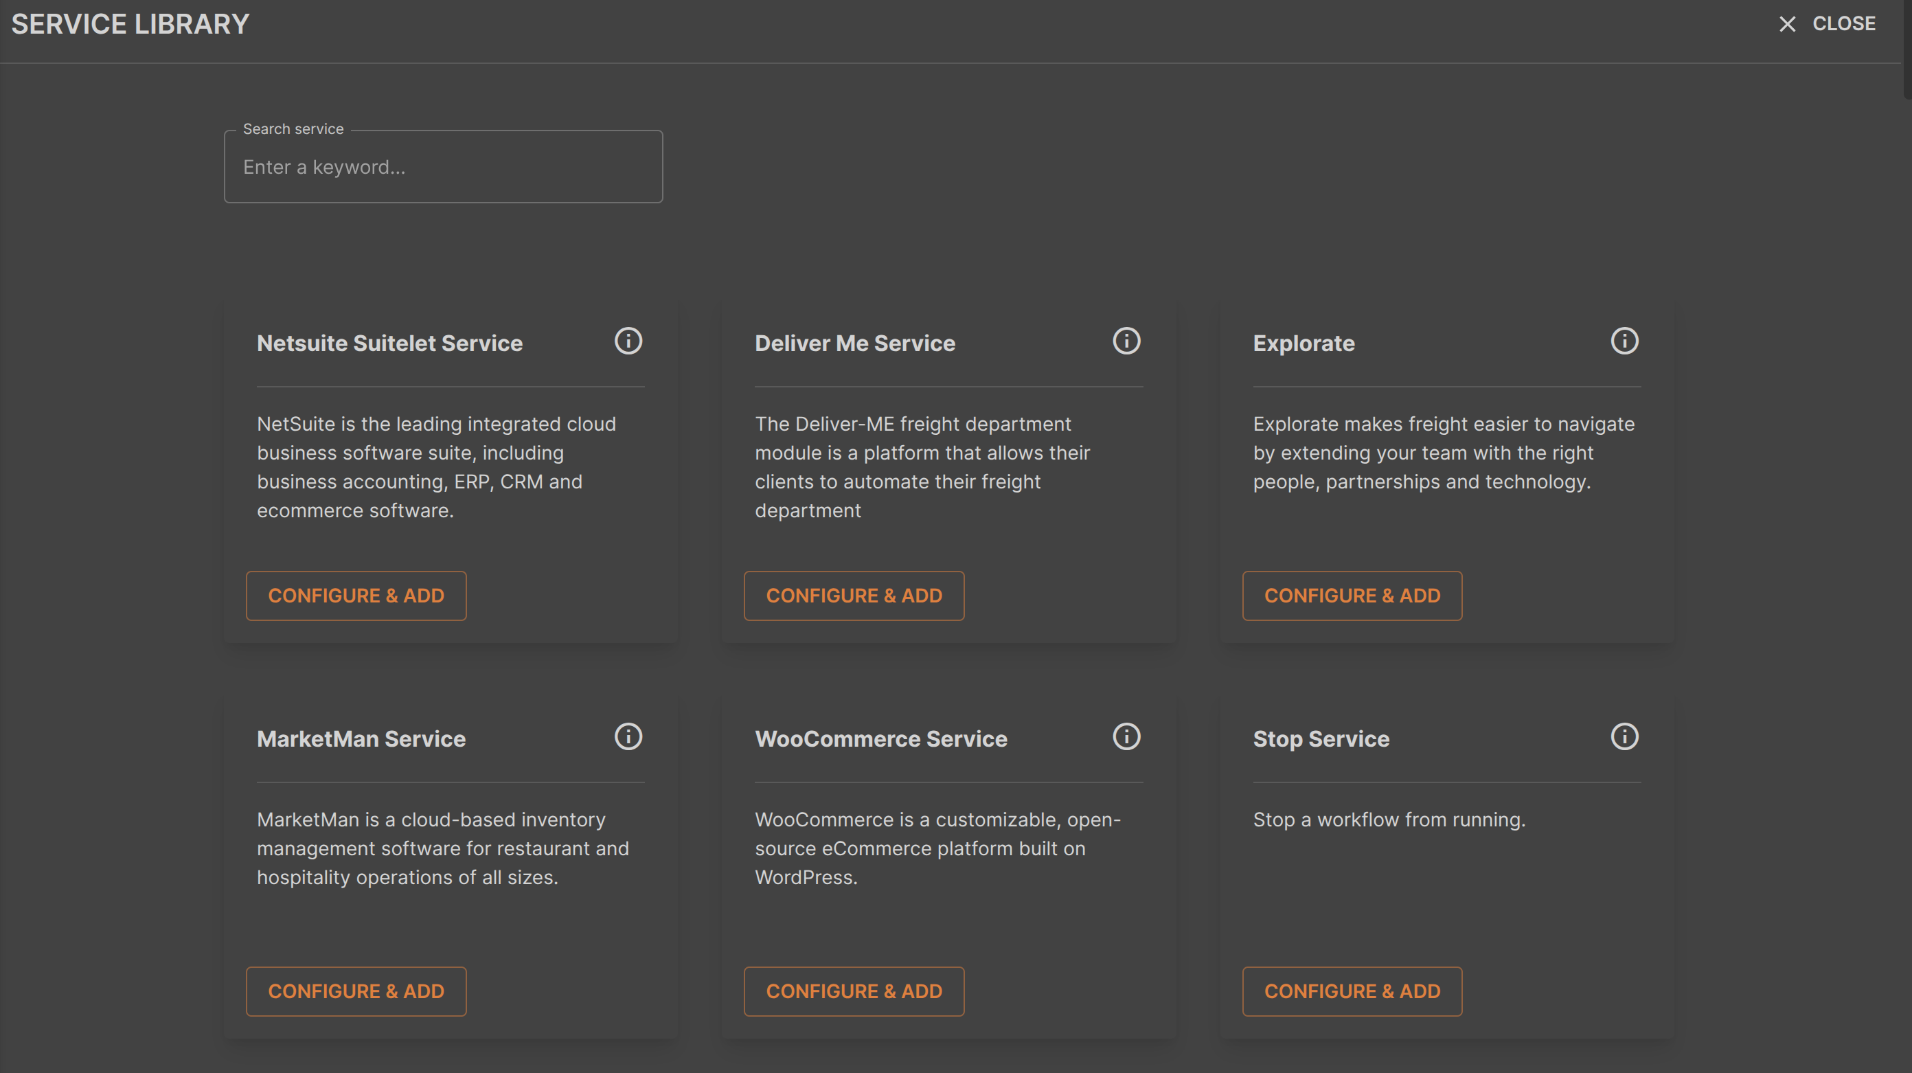Click the Explorate card title

click(1304, 343)
